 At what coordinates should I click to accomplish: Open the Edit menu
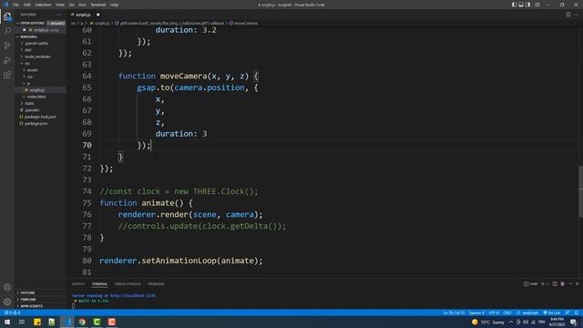coord(27,5)
